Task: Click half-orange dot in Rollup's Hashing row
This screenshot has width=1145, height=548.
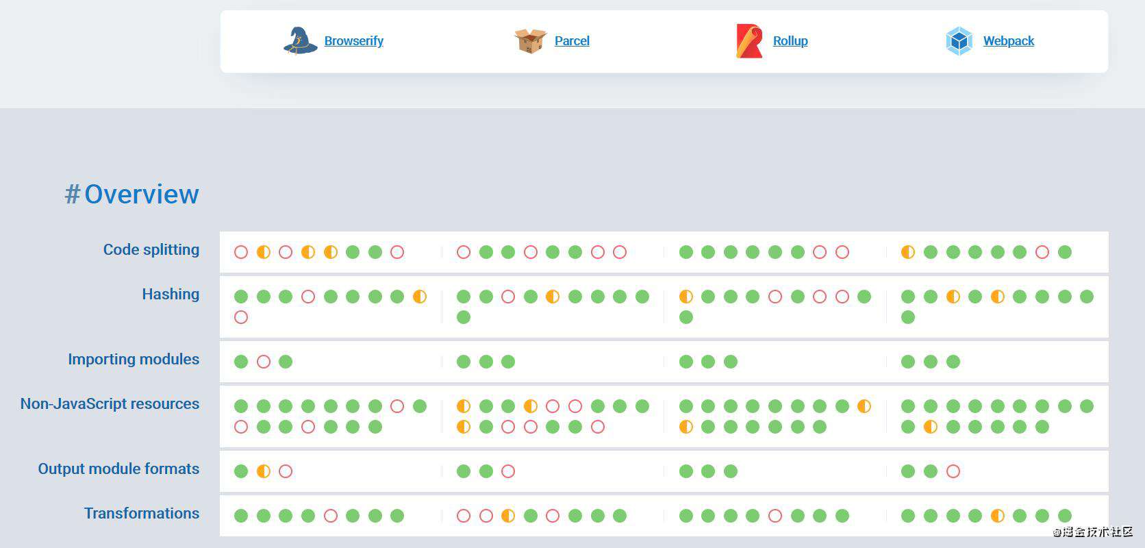Action: (x=686, y=297)
